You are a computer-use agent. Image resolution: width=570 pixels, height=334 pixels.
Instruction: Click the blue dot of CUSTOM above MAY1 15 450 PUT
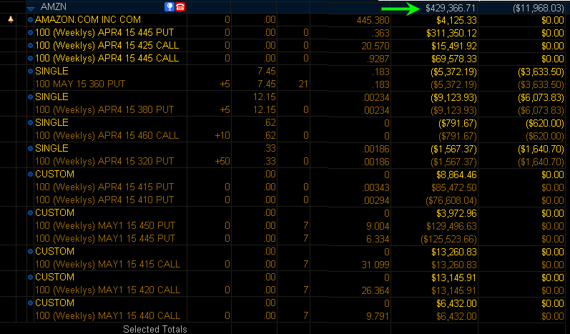coord(30,213)
